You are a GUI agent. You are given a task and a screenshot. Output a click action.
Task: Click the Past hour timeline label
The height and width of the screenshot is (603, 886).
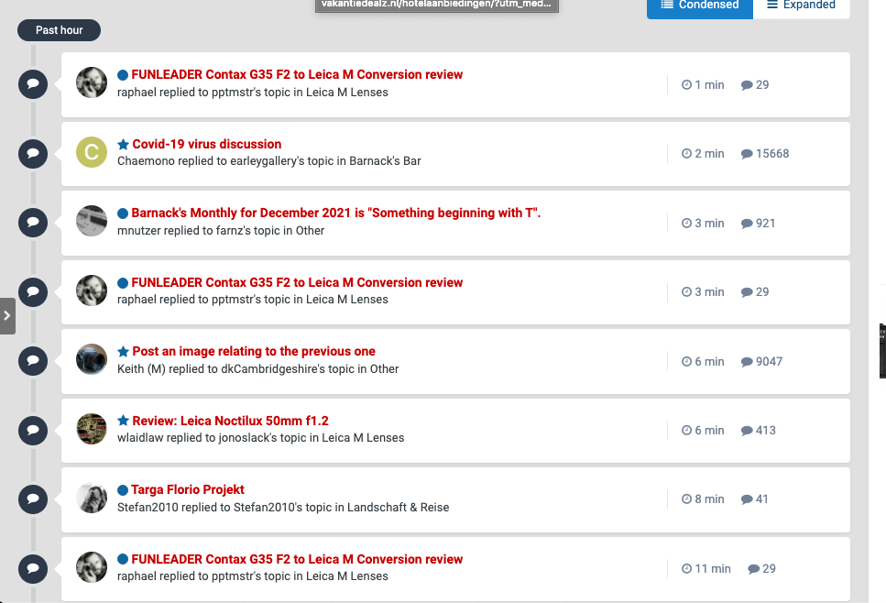coord(59,30)
